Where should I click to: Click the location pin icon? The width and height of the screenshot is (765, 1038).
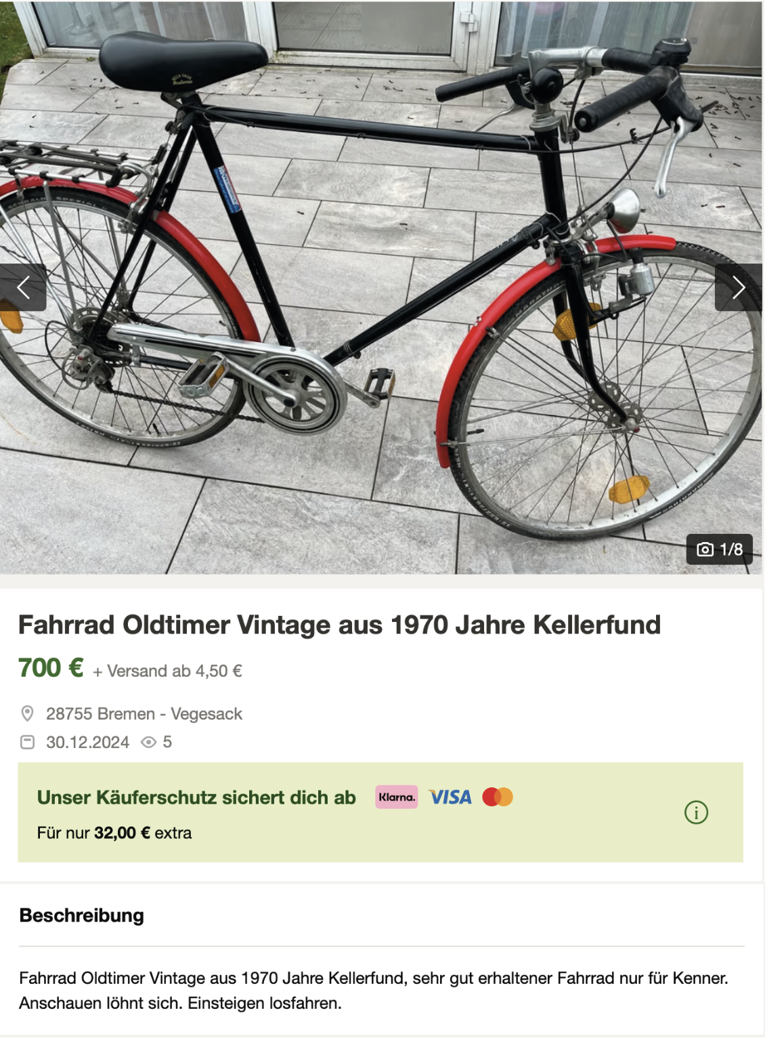tap(27, 713)
